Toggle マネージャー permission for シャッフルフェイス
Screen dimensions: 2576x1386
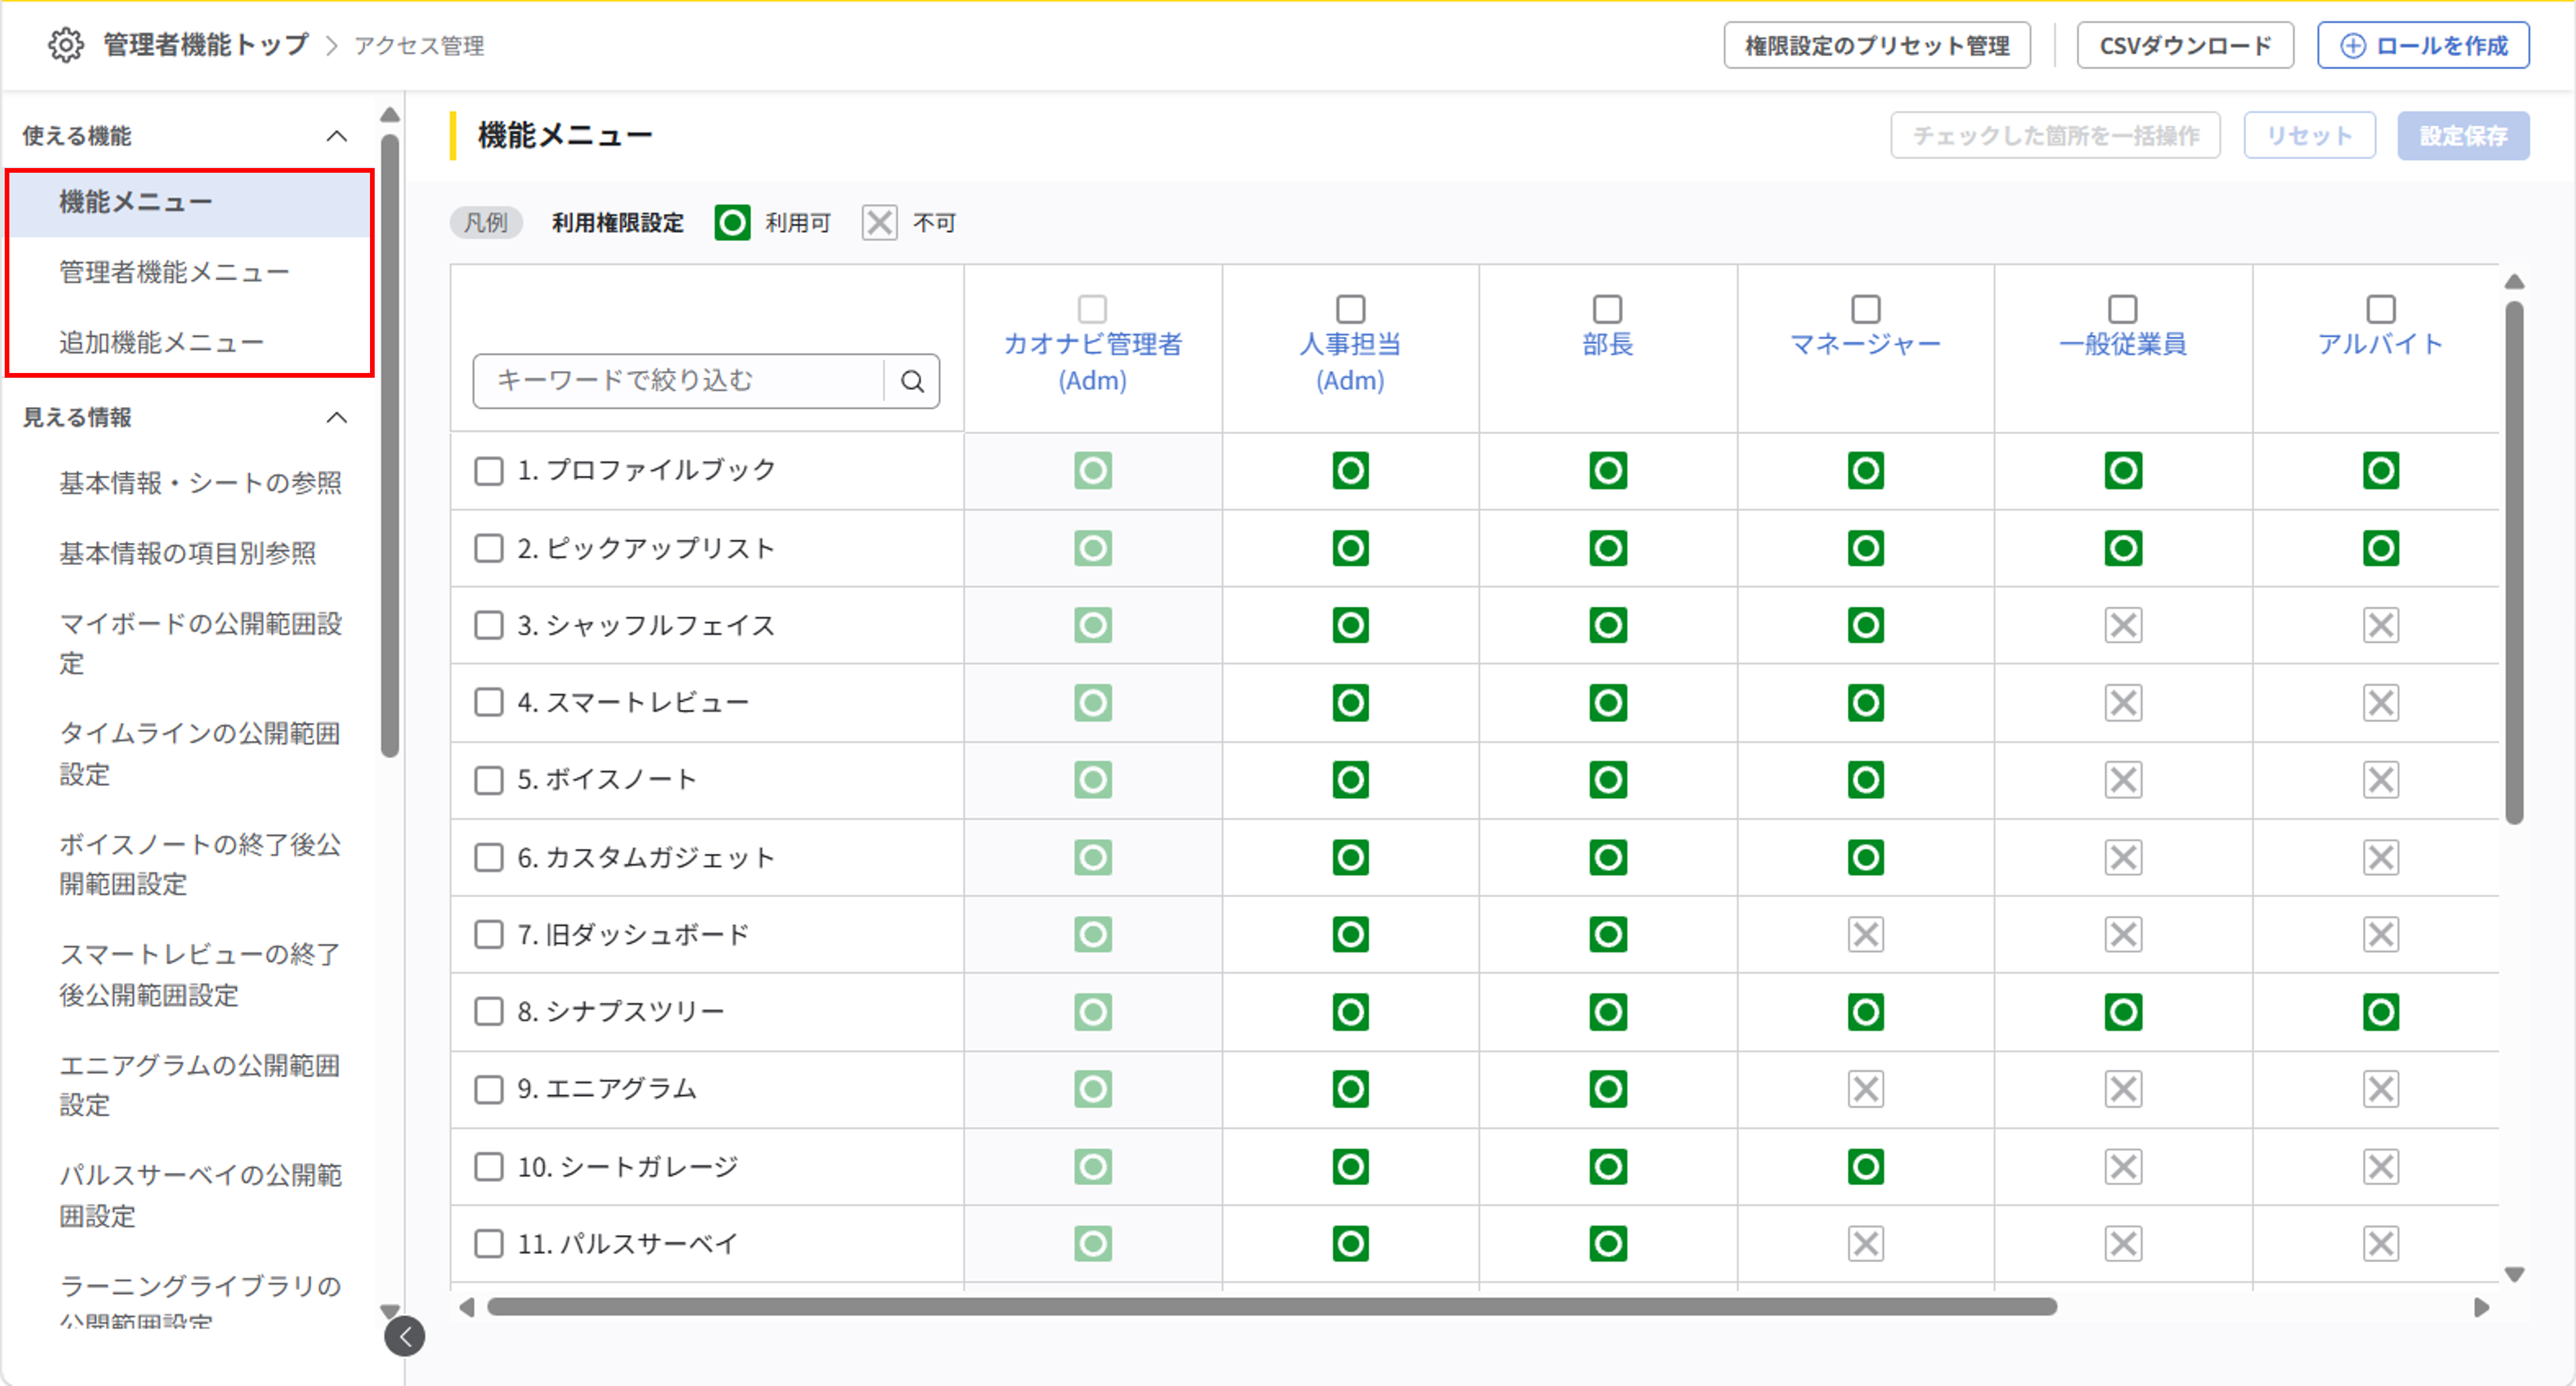coord(1866,625)
